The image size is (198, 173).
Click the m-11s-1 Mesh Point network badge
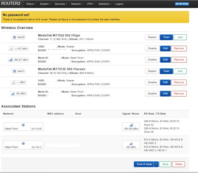pos(23,145)
